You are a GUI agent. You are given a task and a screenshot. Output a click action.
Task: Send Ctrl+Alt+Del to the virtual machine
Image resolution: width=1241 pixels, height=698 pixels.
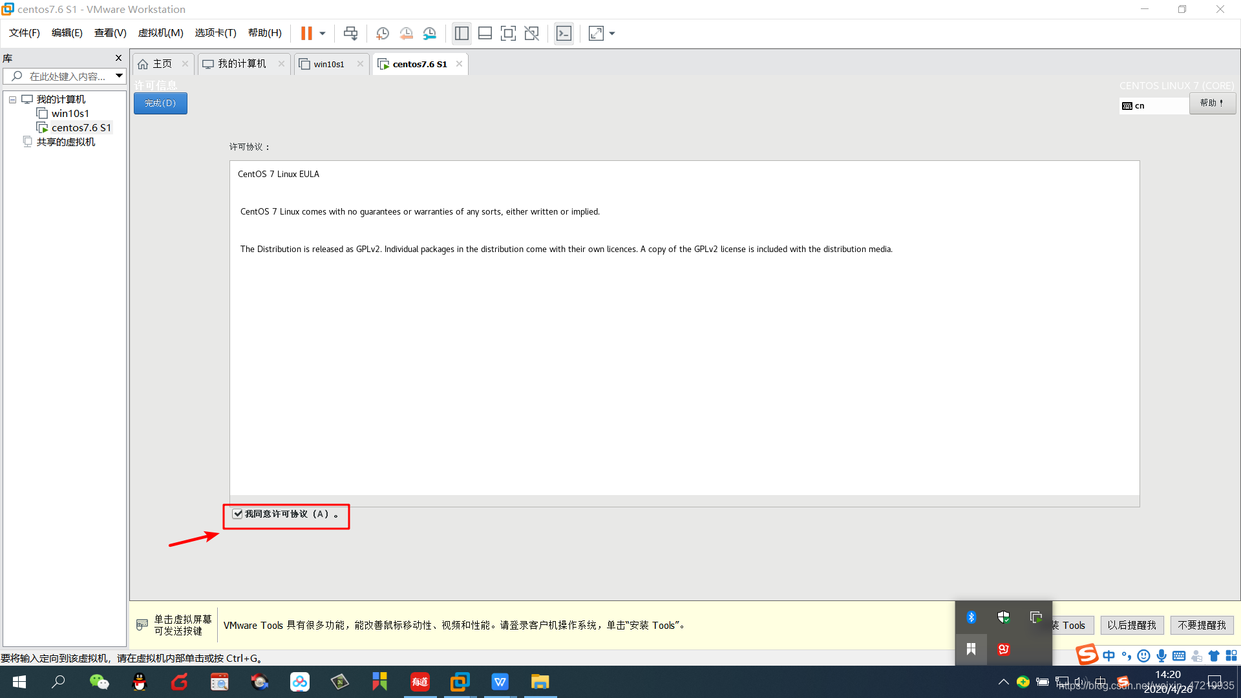(350, 33)
